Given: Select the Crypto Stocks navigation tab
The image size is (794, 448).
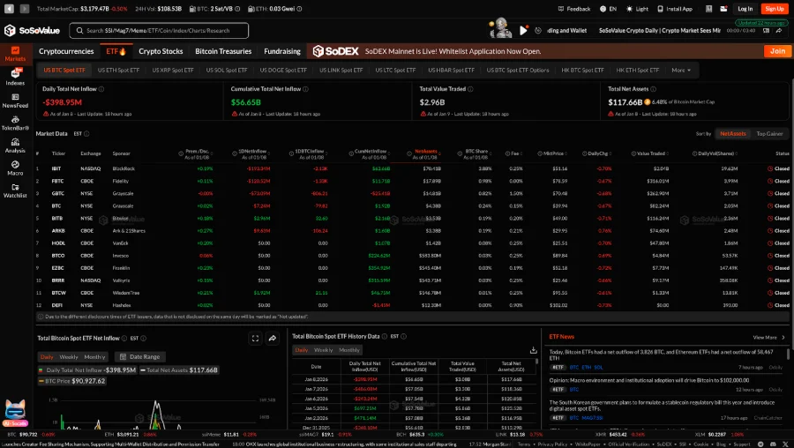Looking at the screenshot, I should pyautogui.click(x=161, y=51).
